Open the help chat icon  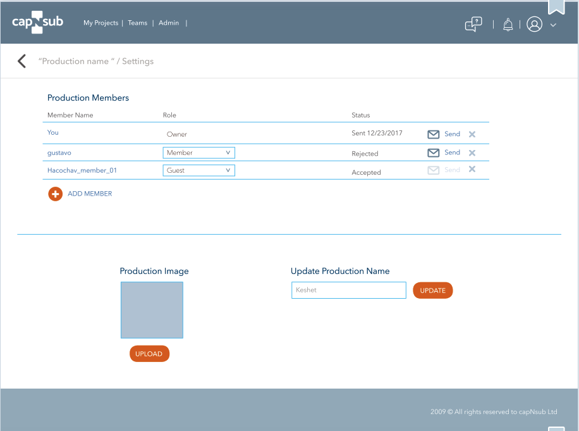point(473,24)
